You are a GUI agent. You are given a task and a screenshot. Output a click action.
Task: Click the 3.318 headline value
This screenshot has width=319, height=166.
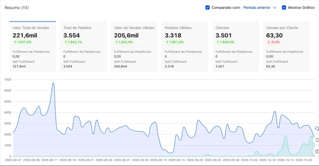point(173,35)
